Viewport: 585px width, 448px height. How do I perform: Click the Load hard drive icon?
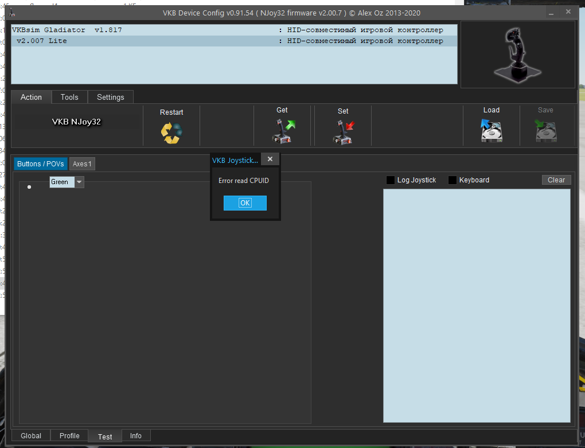[x=492, y=131]
